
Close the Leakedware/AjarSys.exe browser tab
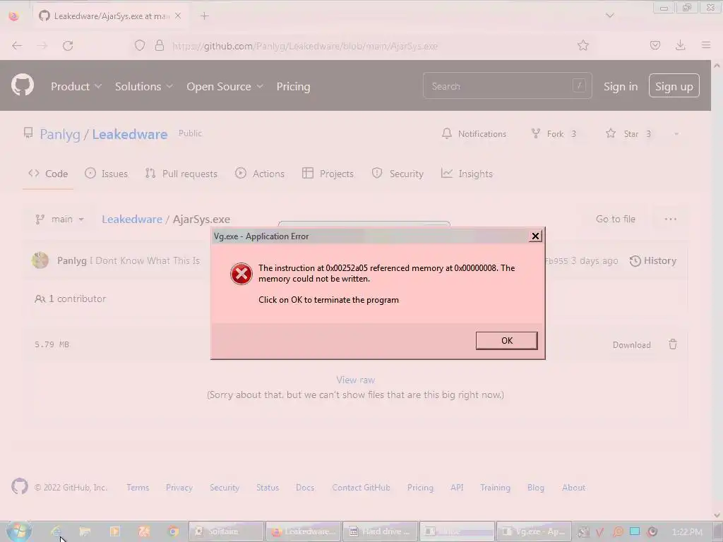[x=178, y=16]
